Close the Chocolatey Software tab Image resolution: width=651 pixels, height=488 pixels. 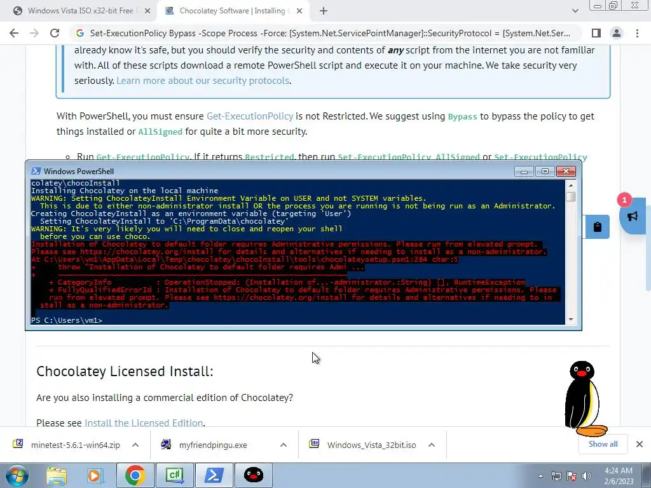(x=299, y=11)
